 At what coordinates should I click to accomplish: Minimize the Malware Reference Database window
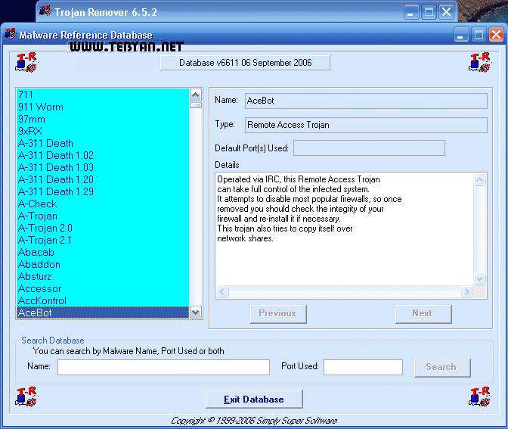(x=461, y=34)
